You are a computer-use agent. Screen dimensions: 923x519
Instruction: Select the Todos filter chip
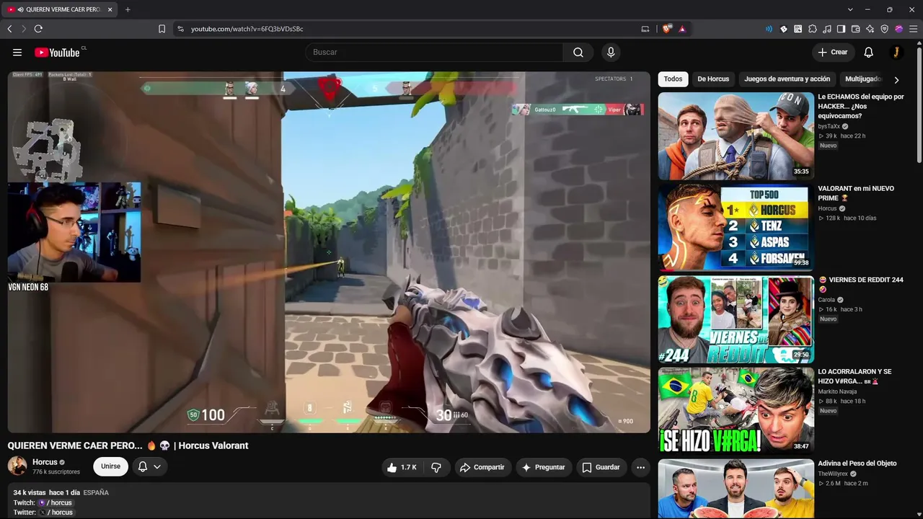[x=673, y=79]
